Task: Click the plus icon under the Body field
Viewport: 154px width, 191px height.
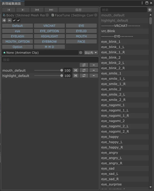Action: (x=4, y=20)
